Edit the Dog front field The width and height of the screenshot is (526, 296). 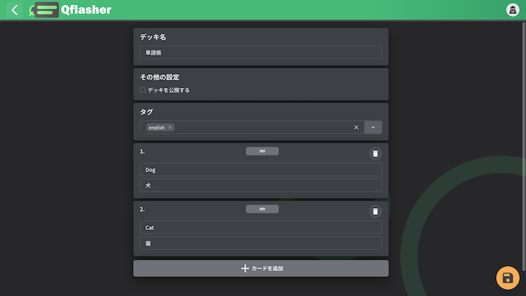pyautogui.click(x=261, y=170)
